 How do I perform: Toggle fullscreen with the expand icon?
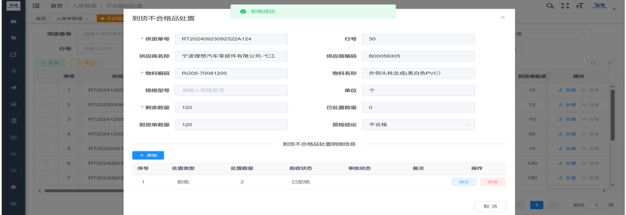[566, 5]
